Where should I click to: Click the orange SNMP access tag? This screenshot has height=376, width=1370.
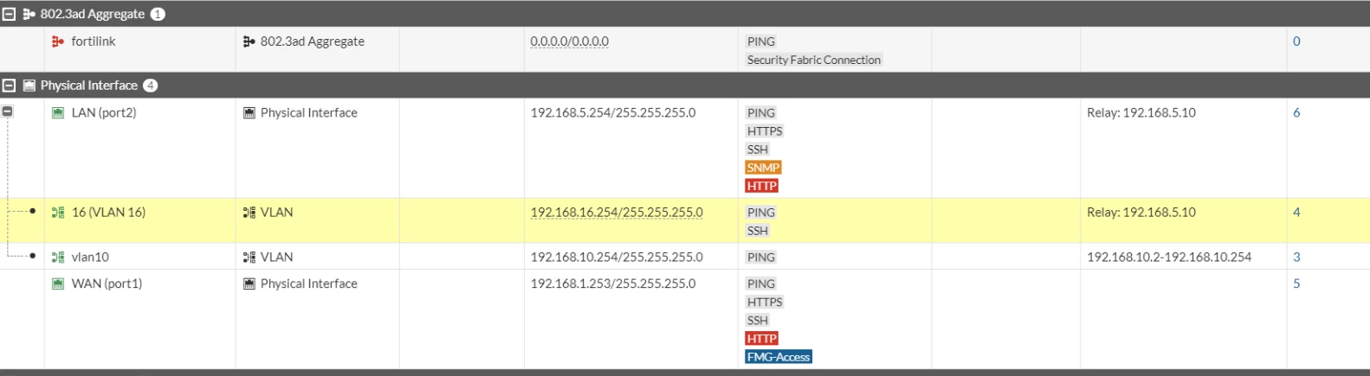click(x=763, y=168)
